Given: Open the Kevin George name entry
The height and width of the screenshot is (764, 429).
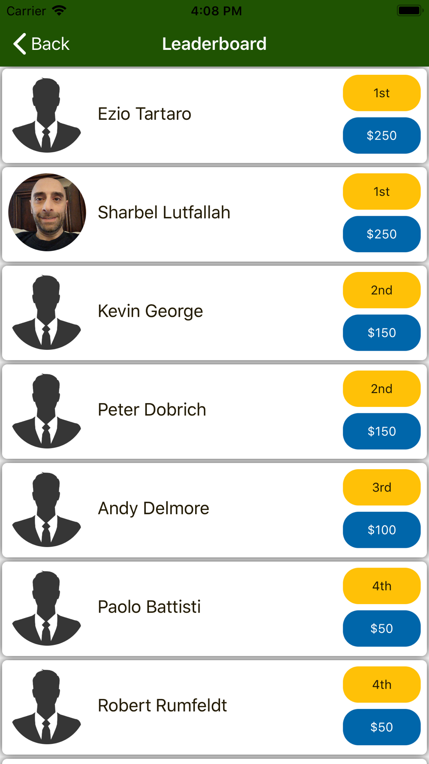Looking at the screenshot, I should (x=150, y=311).
